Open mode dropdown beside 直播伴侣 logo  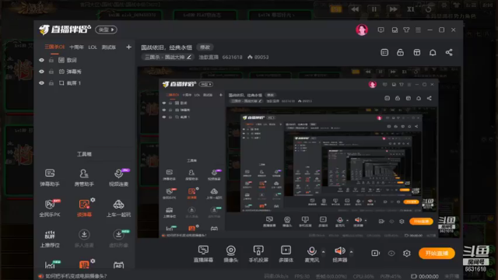pyautogui.click(x=106, y=30)
